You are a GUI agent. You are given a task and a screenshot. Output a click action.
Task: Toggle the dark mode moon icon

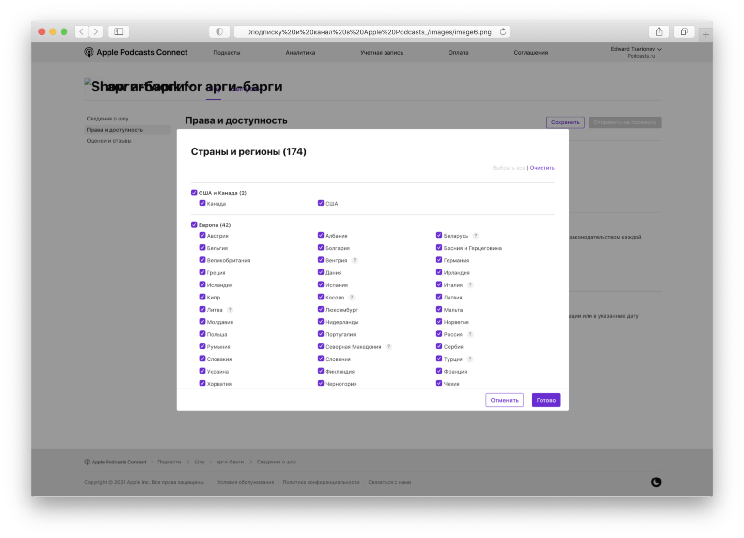pyautogui.click(x=656, y=482)
